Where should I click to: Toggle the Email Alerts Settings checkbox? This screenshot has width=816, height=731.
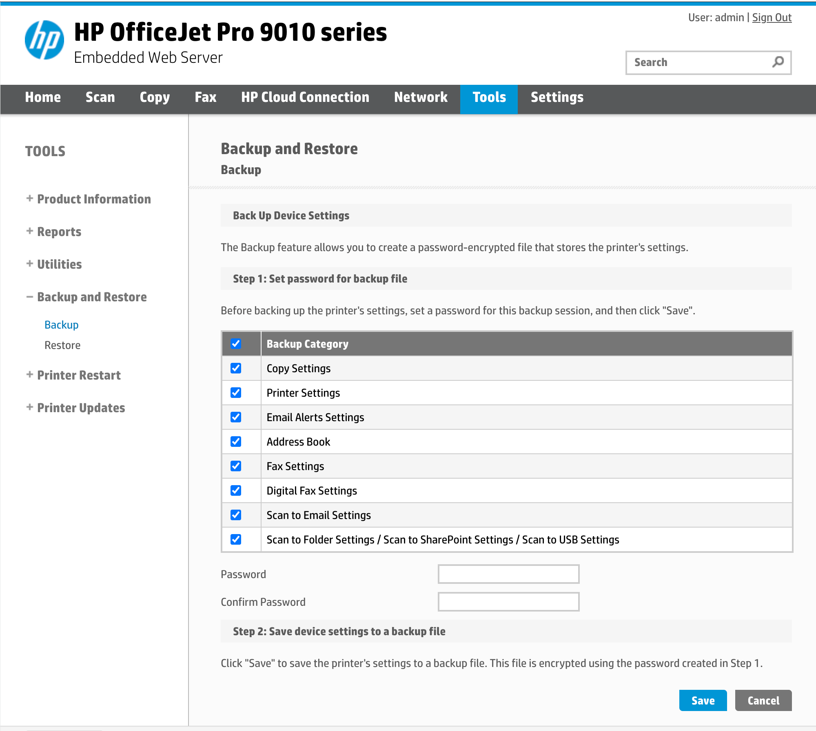coord(236,417)
